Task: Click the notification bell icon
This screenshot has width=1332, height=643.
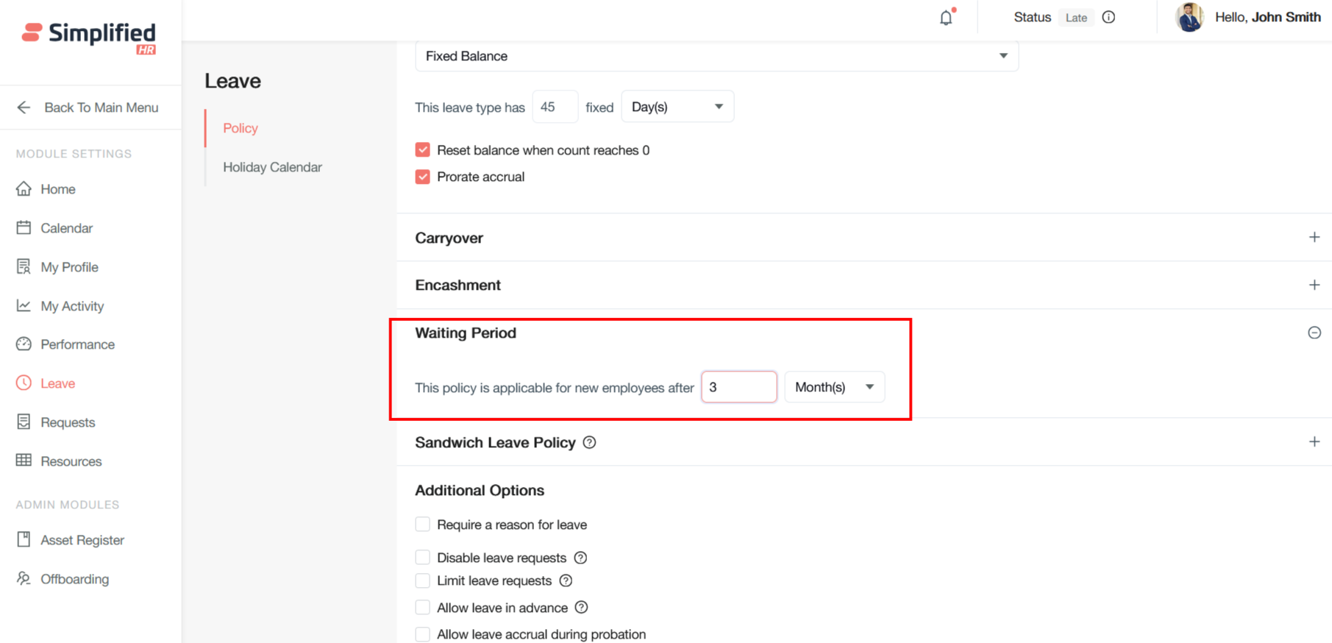Action: (x=946, y=18)
